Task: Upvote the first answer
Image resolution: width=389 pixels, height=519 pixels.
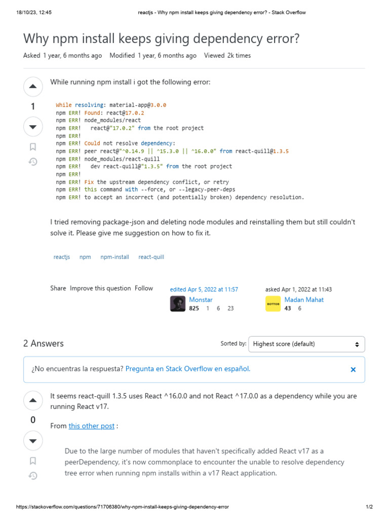Action: click(x=33, y=400)
